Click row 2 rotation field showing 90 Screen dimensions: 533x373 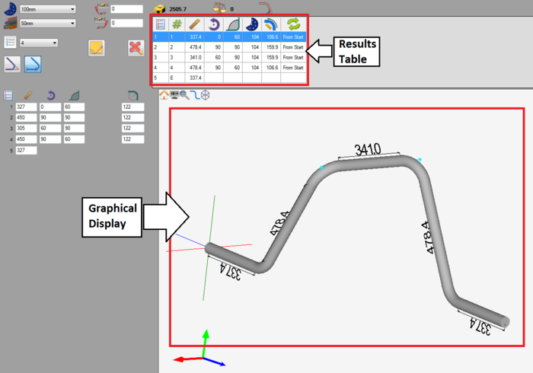[50, 117]
